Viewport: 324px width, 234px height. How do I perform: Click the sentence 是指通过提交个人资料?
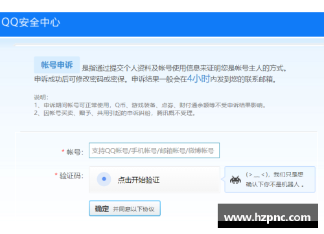click(184, 68)
